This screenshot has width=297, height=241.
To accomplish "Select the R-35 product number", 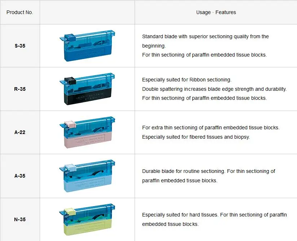I will [20, 89].
